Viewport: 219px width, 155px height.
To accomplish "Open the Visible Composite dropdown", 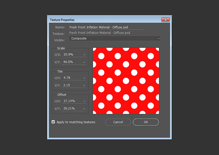I will [115, 38].
